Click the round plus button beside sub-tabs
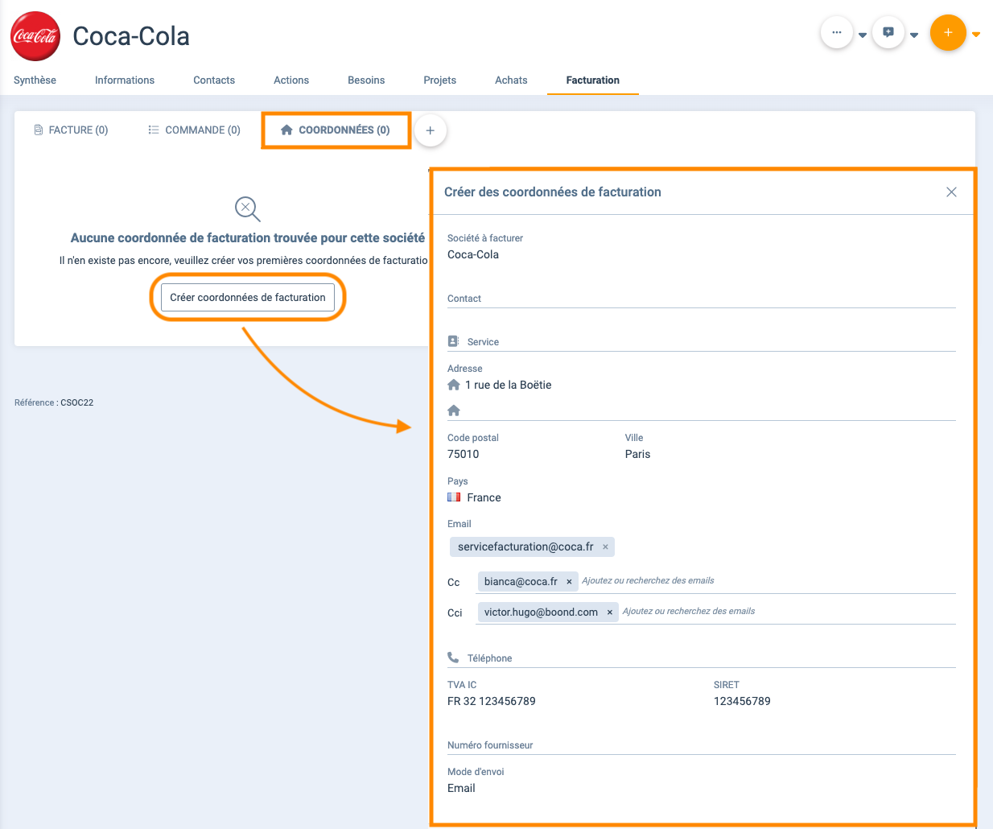Image resolution: width=993 pixels, height=829 pixels. (431, 130)
